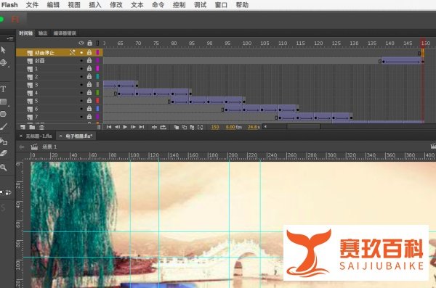Click the padlock icon in the layers header
436x288 pixels.
pyautogui.click(x=89, y=43)
